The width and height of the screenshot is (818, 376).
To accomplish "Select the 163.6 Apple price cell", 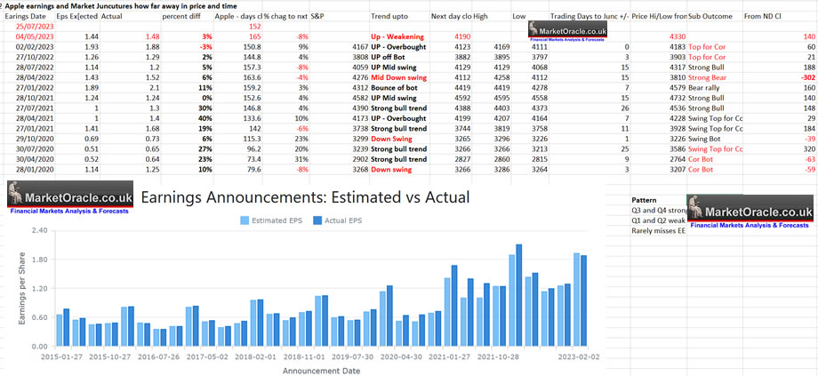I will (238, 77).
